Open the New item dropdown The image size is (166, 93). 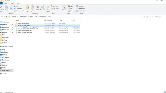(55, 6)
